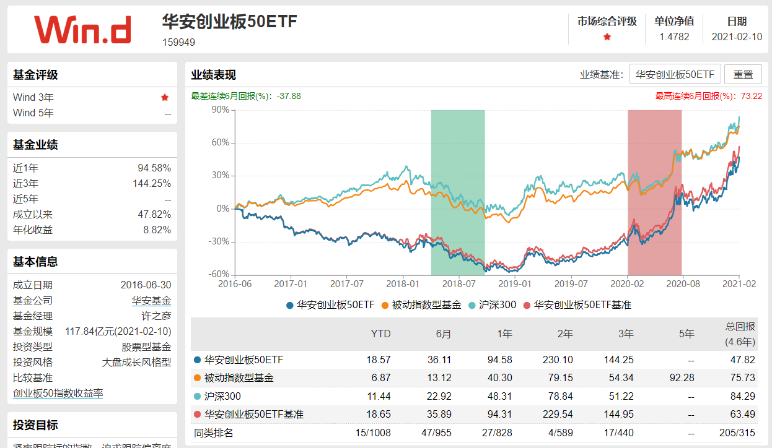Click the 5年 column header

tap(686, 334)
